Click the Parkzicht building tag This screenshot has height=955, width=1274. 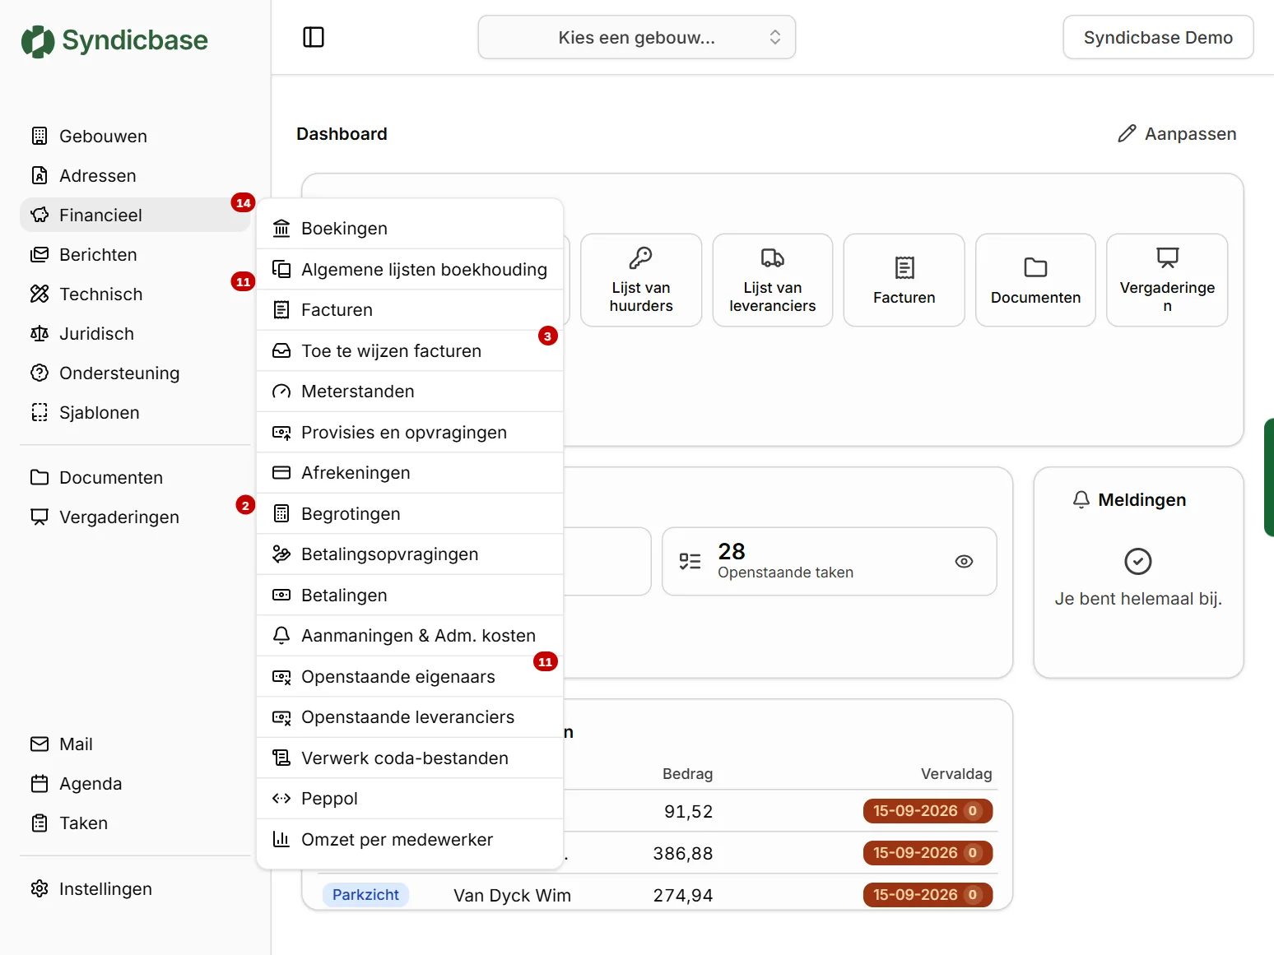click(365, 894)
